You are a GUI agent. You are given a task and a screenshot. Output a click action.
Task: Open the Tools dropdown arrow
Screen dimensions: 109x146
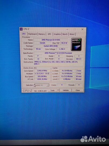[58, 90]
